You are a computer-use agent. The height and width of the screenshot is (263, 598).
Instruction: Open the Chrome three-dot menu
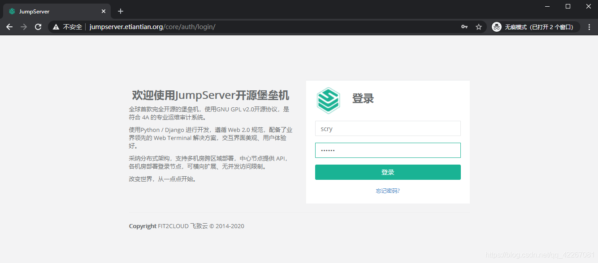(x=589, y=27)
